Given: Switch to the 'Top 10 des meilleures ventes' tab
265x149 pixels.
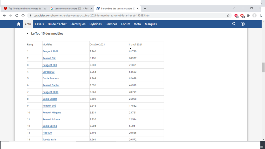Looking at the screenshot, I should point(25,8).
